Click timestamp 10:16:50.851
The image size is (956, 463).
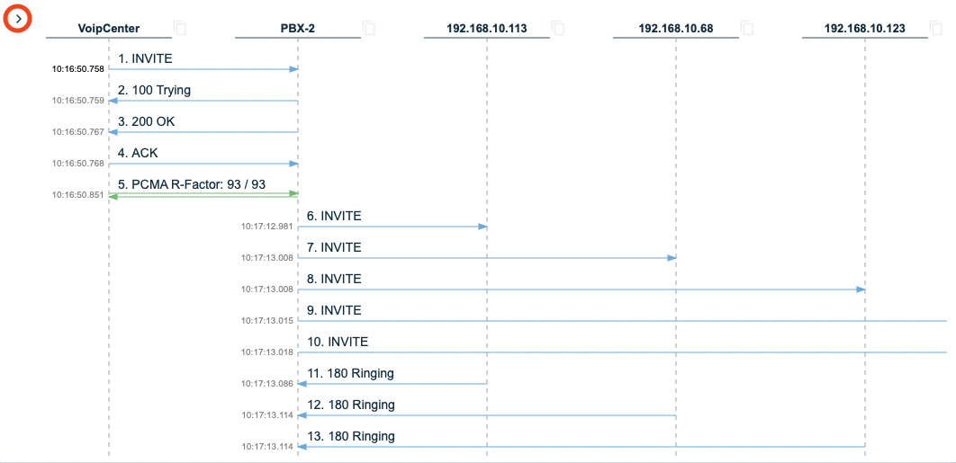[78, 195]
